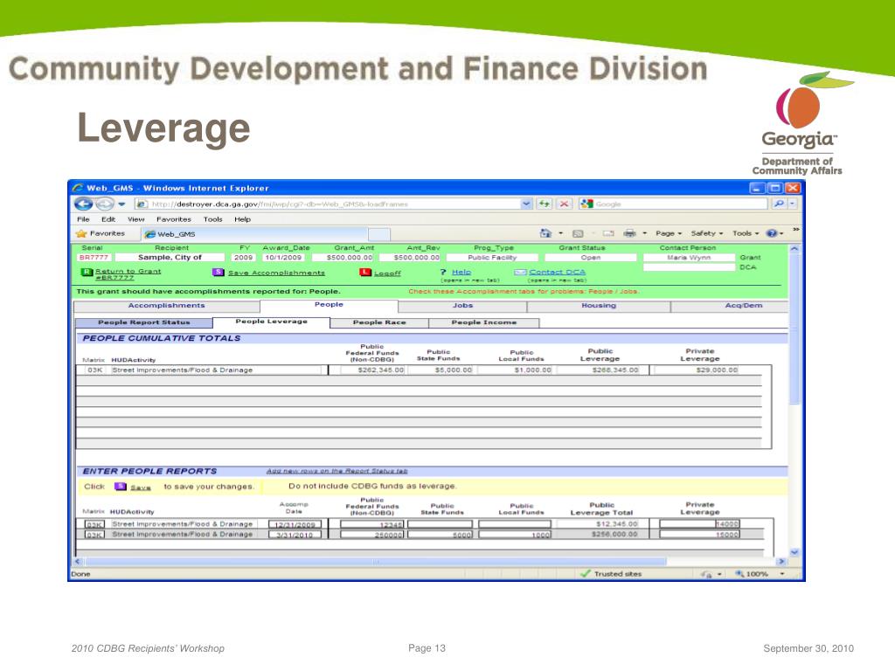895x671 pixels.
Task: Click the Logoff link
Action: (x=387, y=273)
